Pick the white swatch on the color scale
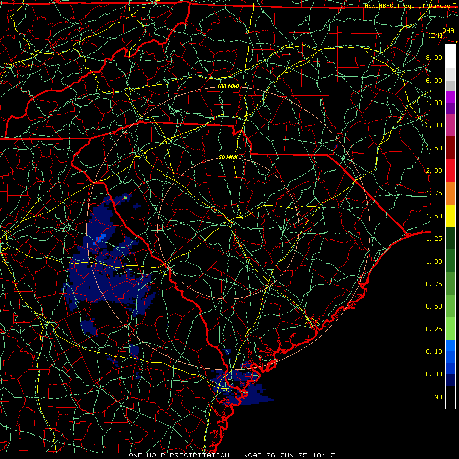The height and width of the screenshot is (459, 459). (450, 57)
